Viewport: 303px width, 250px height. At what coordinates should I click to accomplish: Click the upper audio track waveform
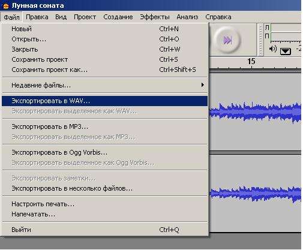click(255, 112)
